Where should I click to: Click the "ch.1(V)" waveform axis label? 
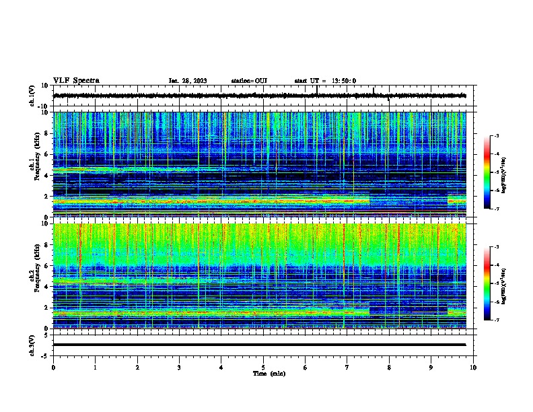click(x=32, y=96)
